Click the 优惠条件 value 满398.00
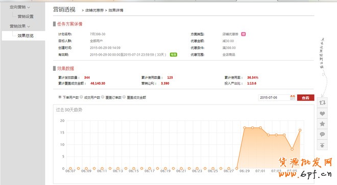Screen dimensions: 337x185 click(x=229, y=48)
